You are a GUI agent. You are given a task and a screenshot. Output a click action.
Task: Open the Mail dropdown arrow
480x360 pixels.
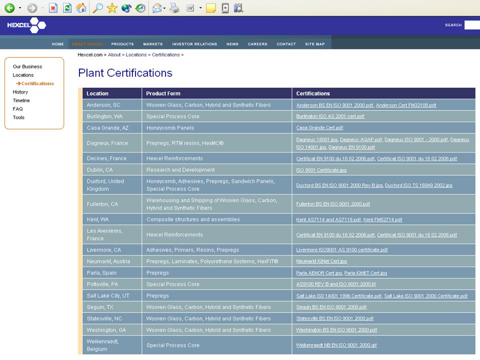164,8
